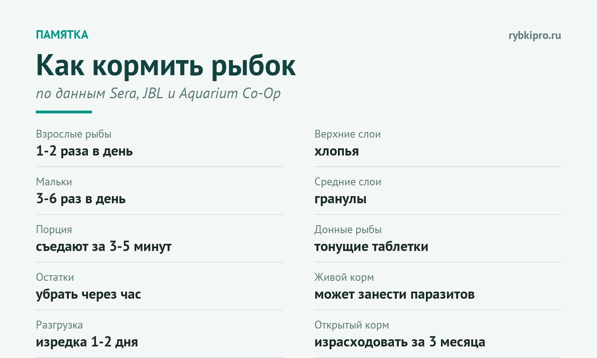Click the text может занести паразитов
Image resolution: width=597 pixels, height=358 pixels.
(394, 294)
